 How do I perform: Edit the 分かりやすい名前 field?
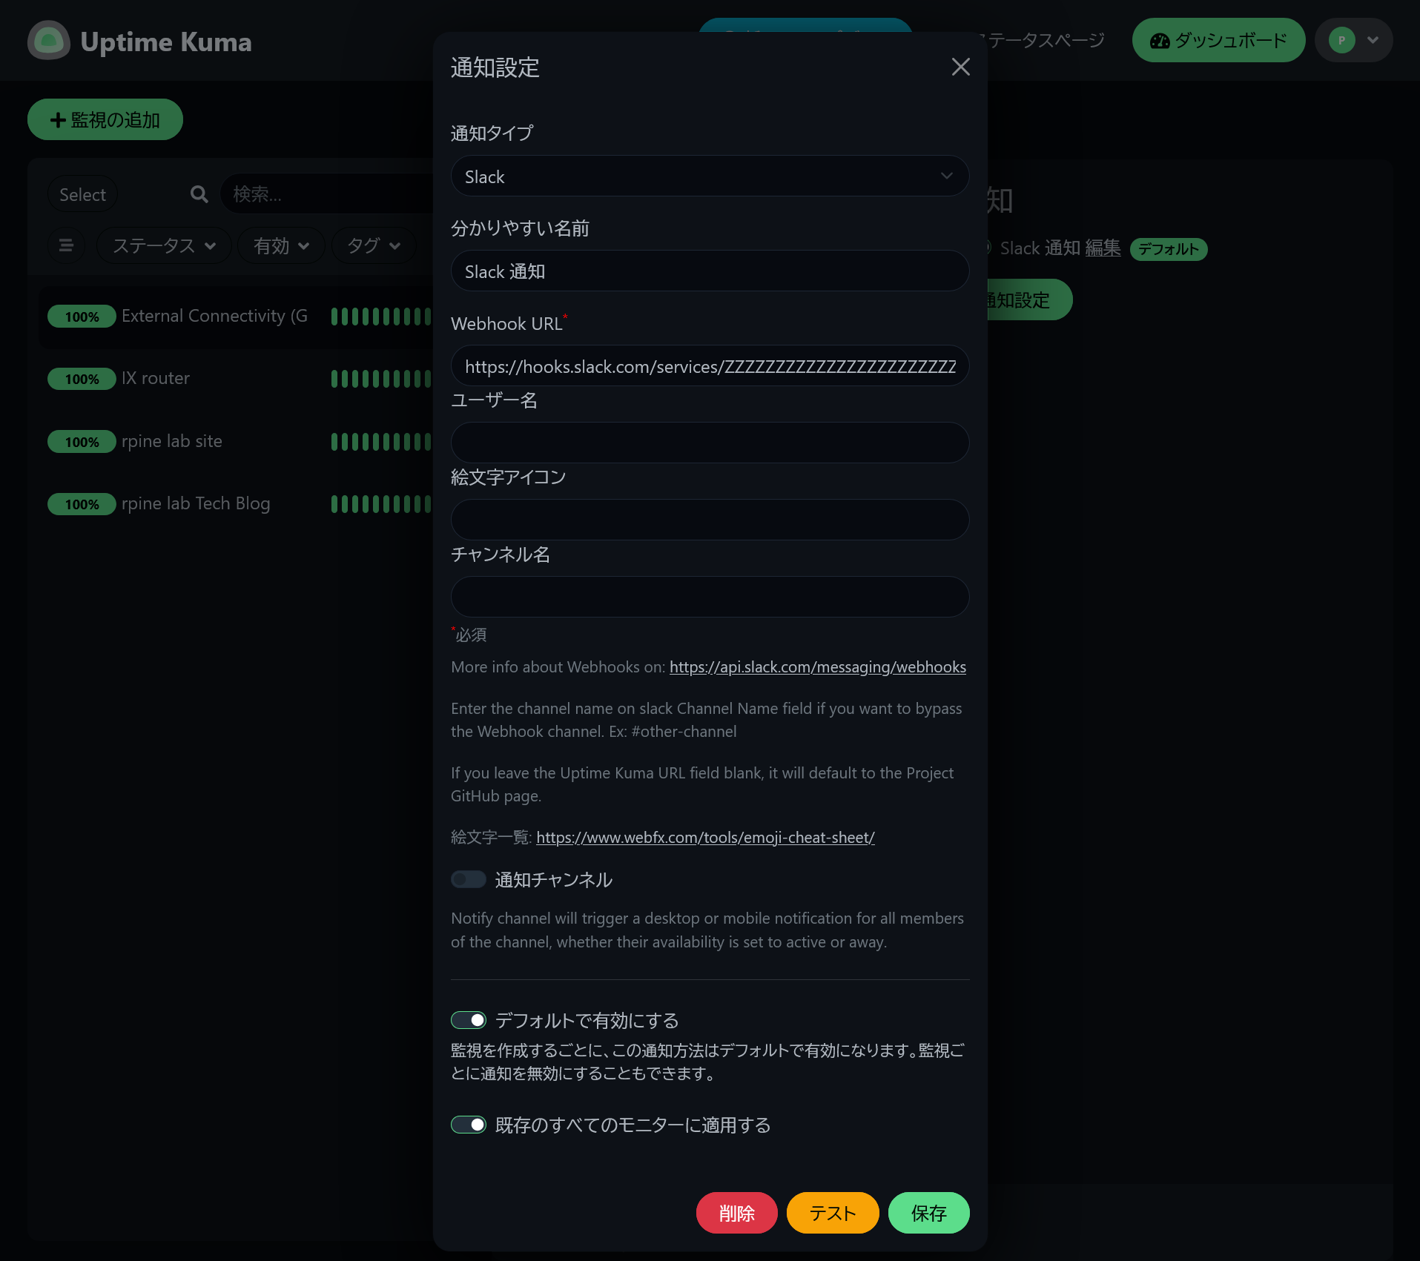[x=710, y=271]
